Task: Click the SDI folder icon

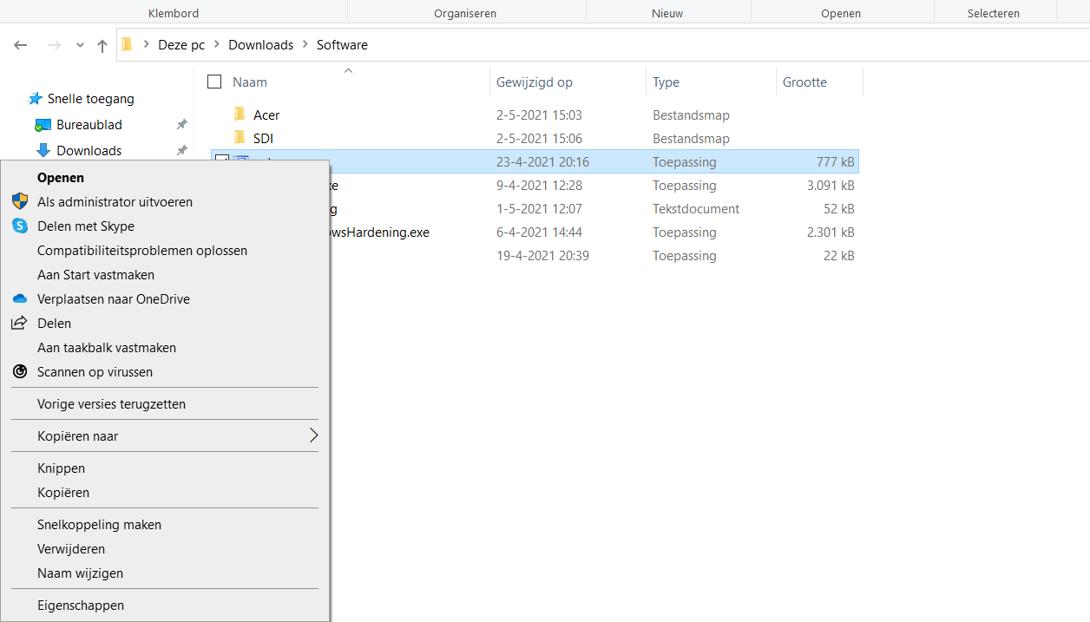Action: pyautogui.click(x=240, y=138)
